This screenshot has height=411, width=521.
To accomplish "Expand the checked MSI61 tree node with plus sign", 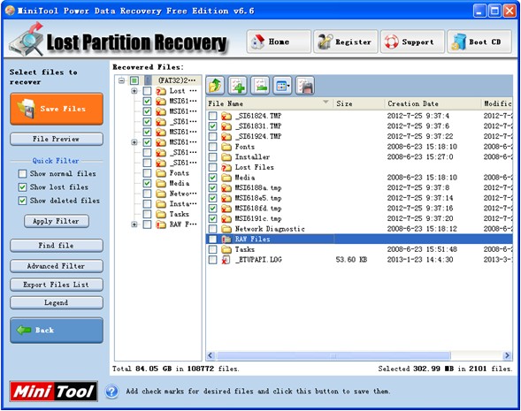I will (134, 142).
